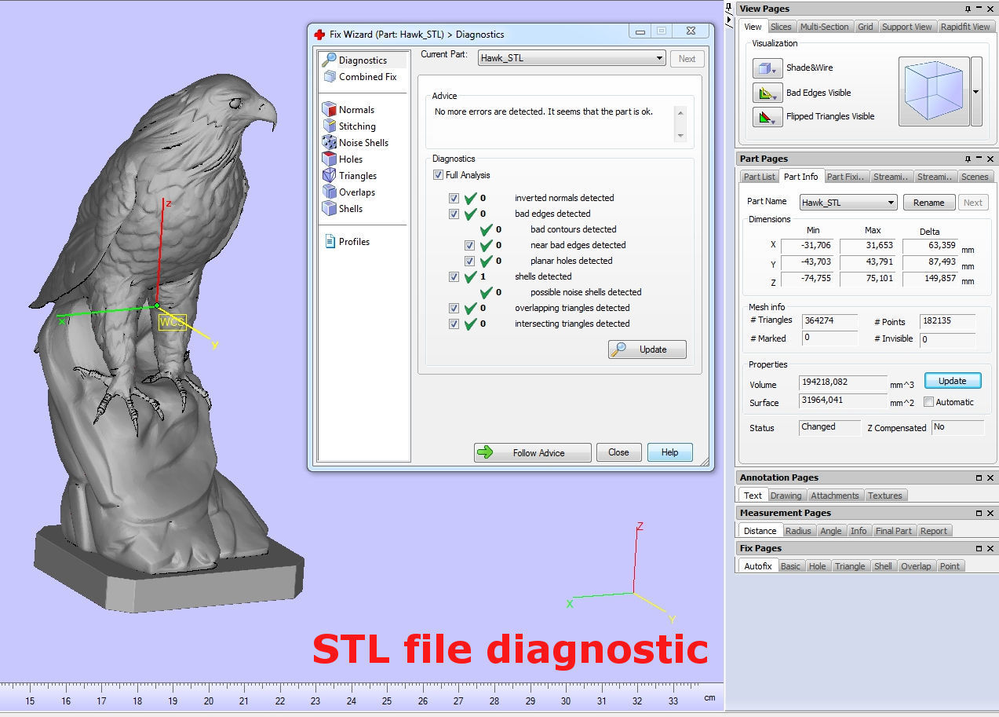
Task: Expand the view cube dropdown arrow
Action: click(x=976, y=91)
